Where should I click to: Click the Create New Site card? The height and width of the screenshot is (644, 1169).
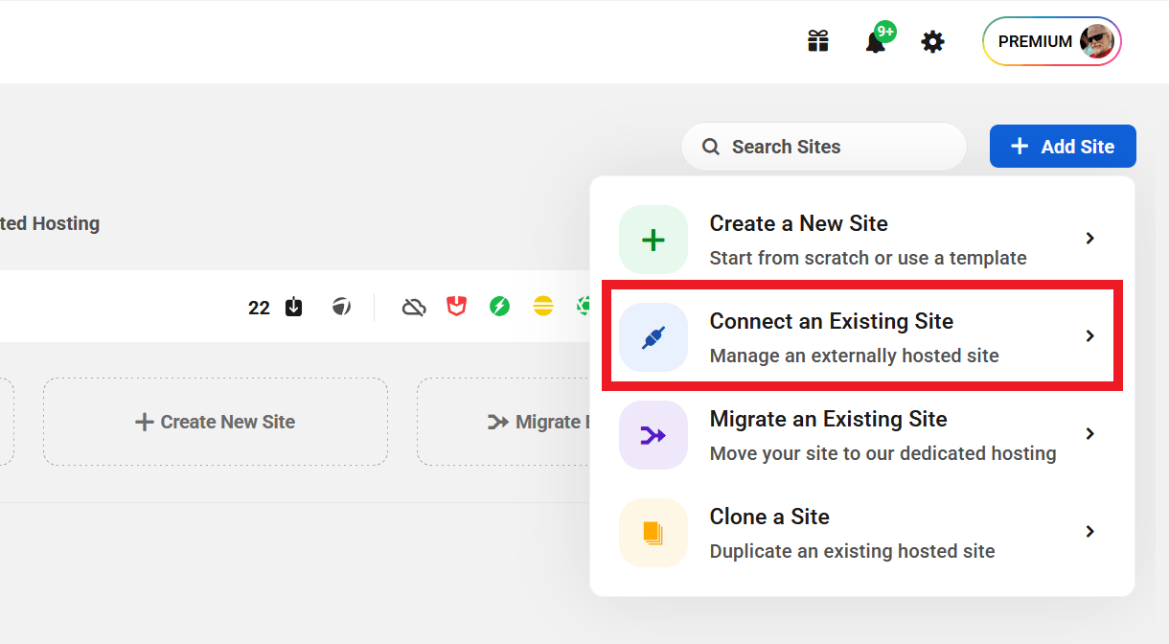pos(216,422)
